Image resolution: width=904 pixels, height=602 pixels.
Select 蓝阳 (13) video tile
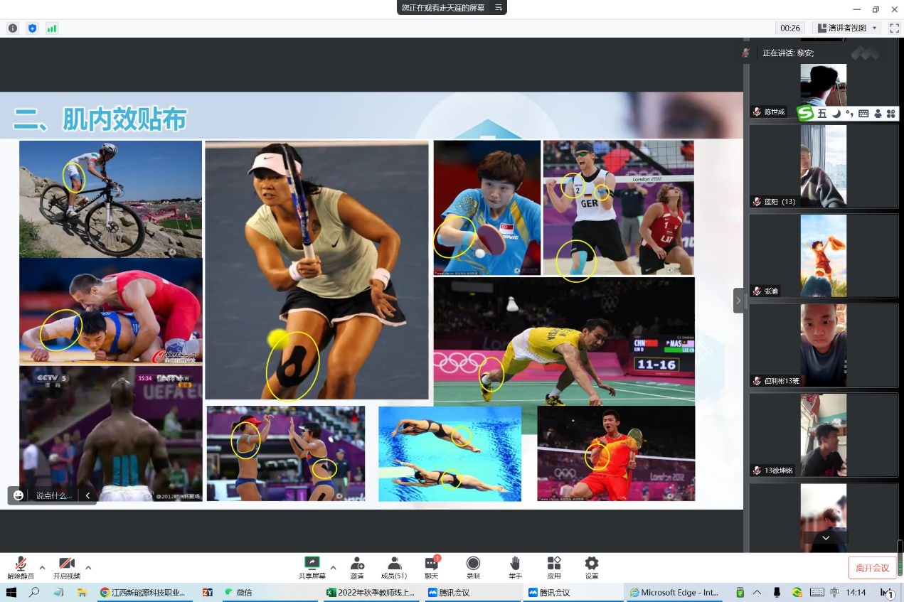[x=824, y=167]
